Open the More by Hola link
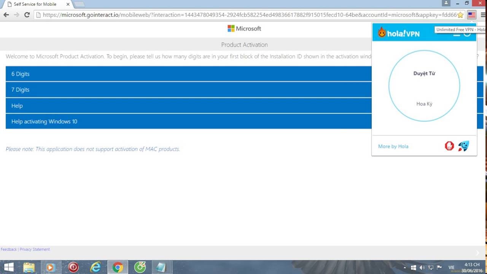 pyautogui.click(x=393, y=146)
